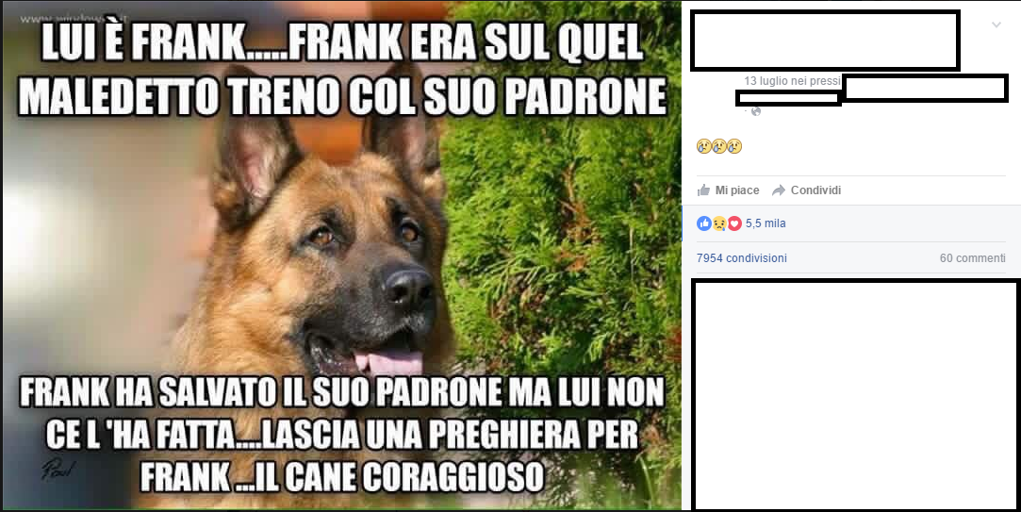This screenshot has height=512, width=1021.
Task: Click the redacted author name box
Action: [825, 41]
